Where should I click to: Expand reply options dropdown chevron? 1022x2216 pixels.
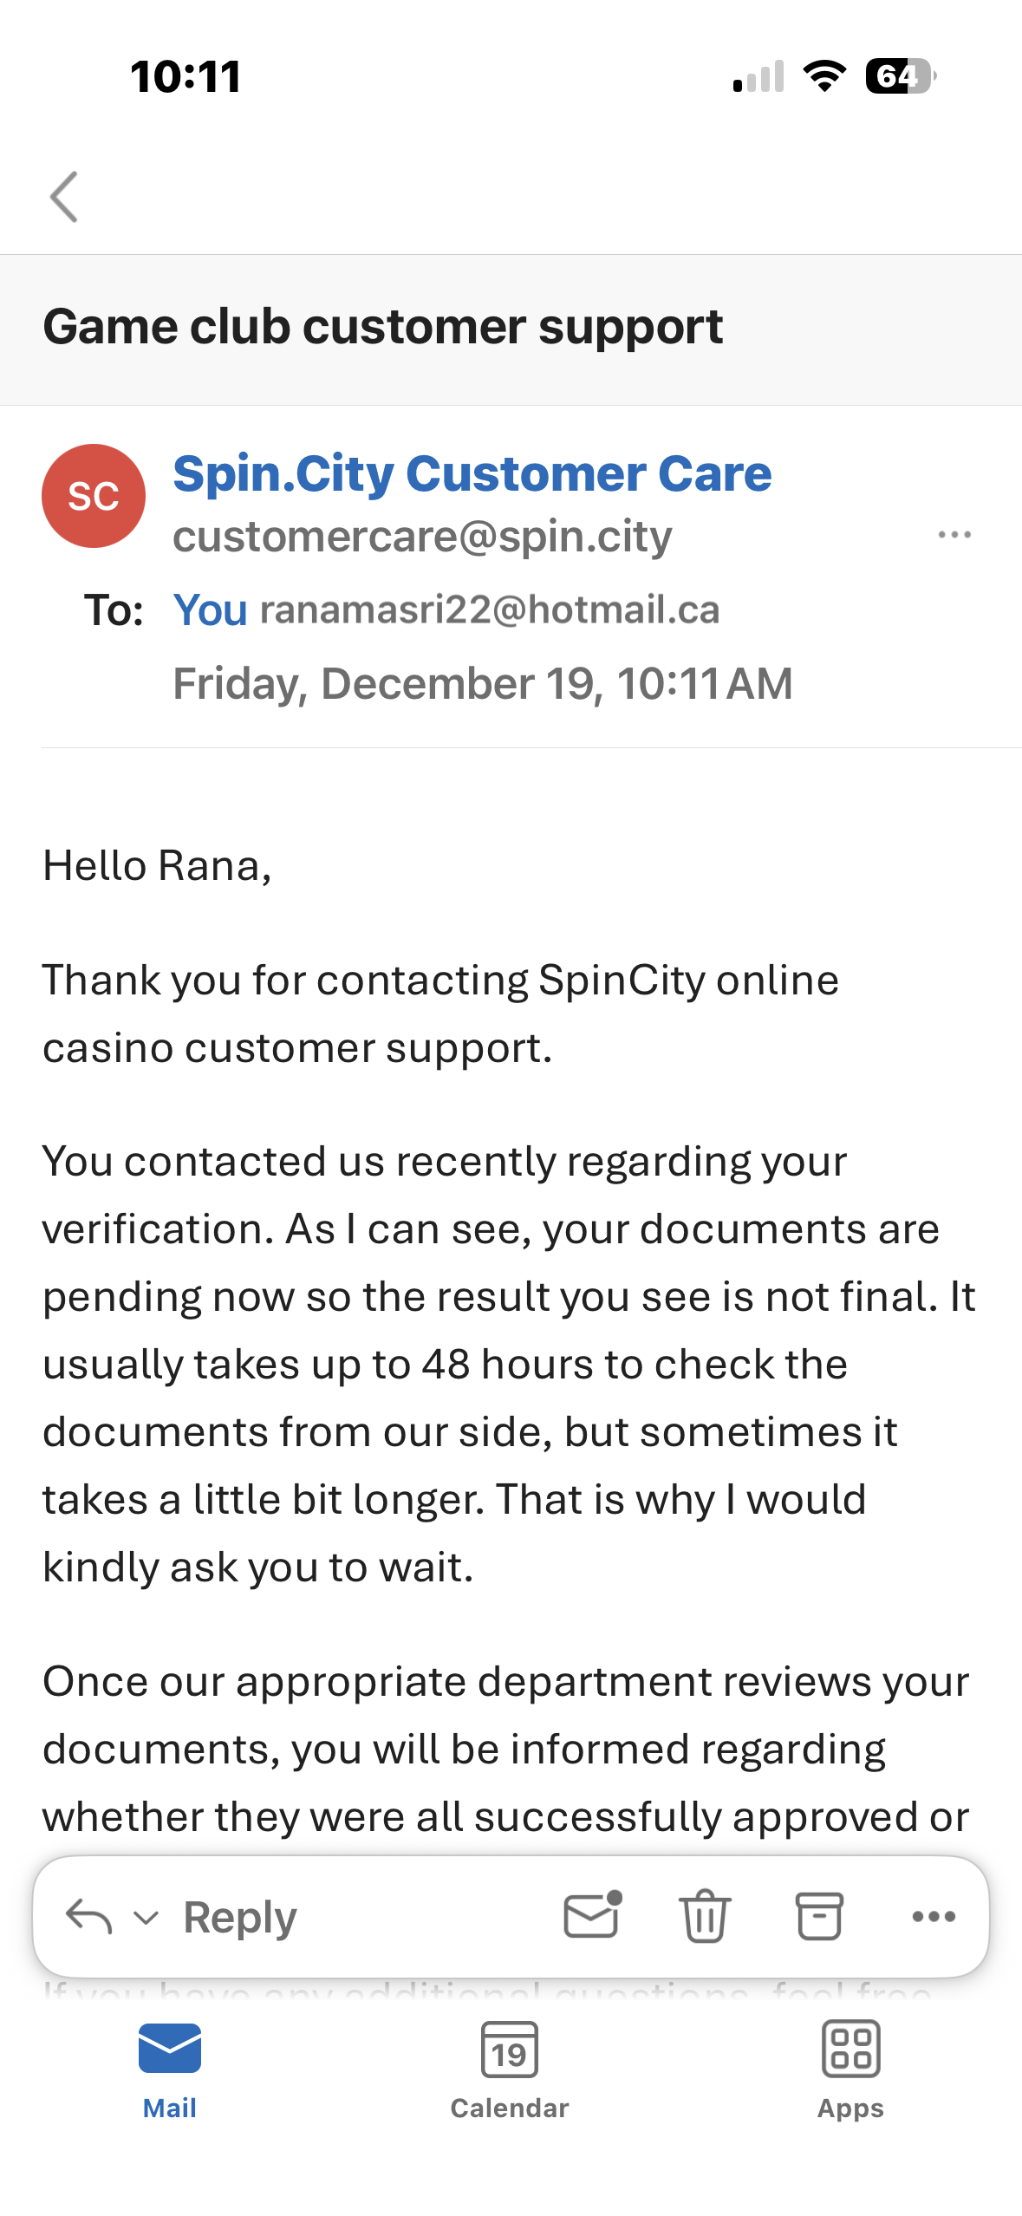(146, 1918)
